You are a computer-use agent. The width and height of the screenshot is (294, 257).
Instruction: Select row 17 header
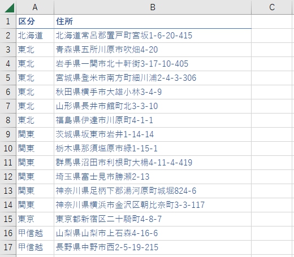coord(8,247)
